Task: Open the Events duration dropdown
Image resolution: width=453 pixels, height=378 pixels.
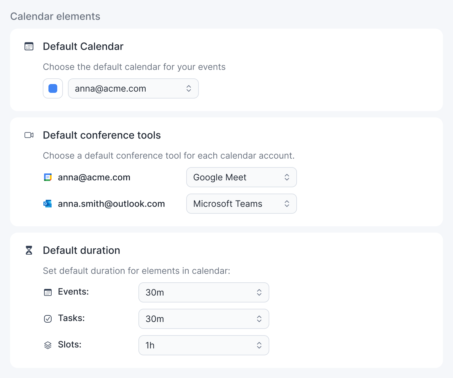Action: click(204, 292)
